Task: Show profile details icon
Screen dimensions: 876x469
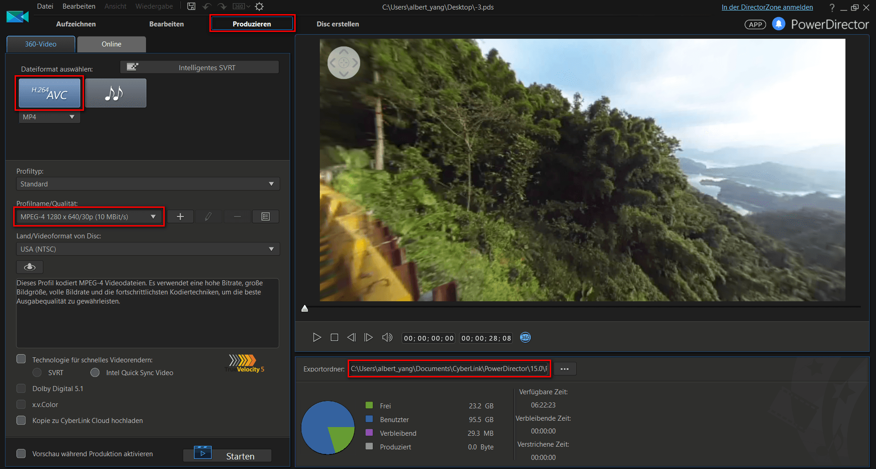Action: click(266, 216)
